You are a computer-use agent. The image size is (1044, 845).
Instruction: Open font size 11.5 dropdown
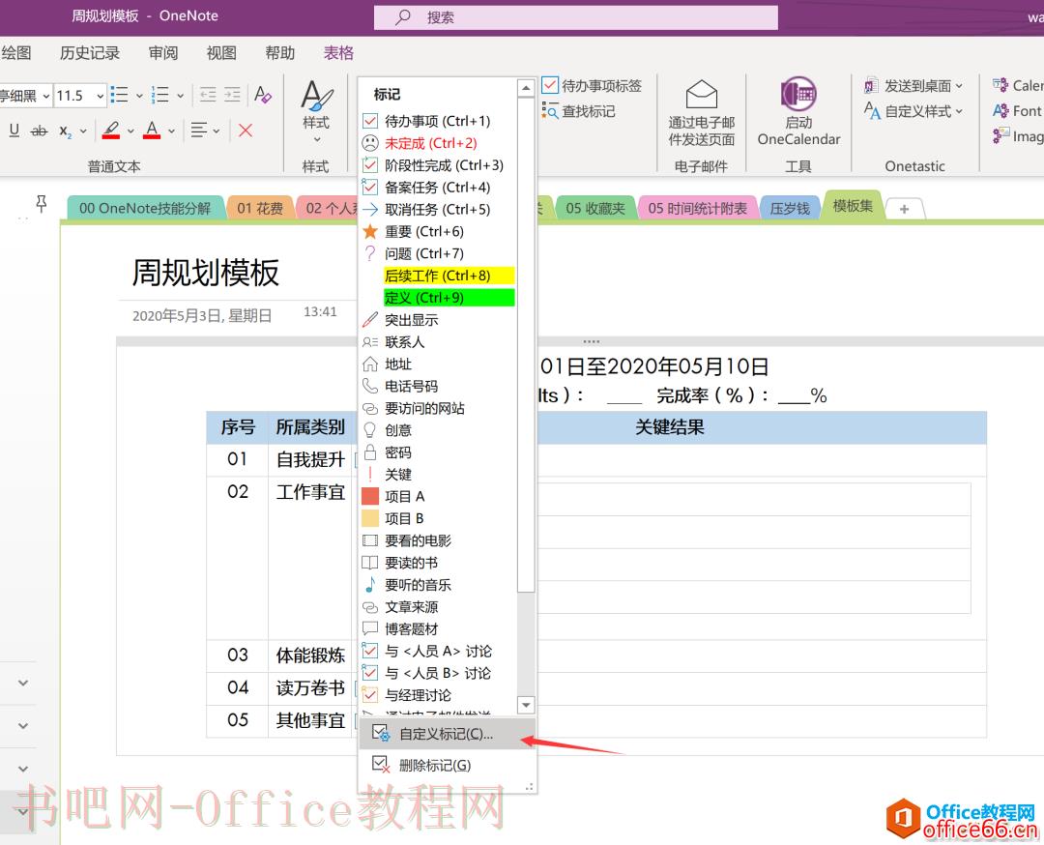tap(100, 95)
